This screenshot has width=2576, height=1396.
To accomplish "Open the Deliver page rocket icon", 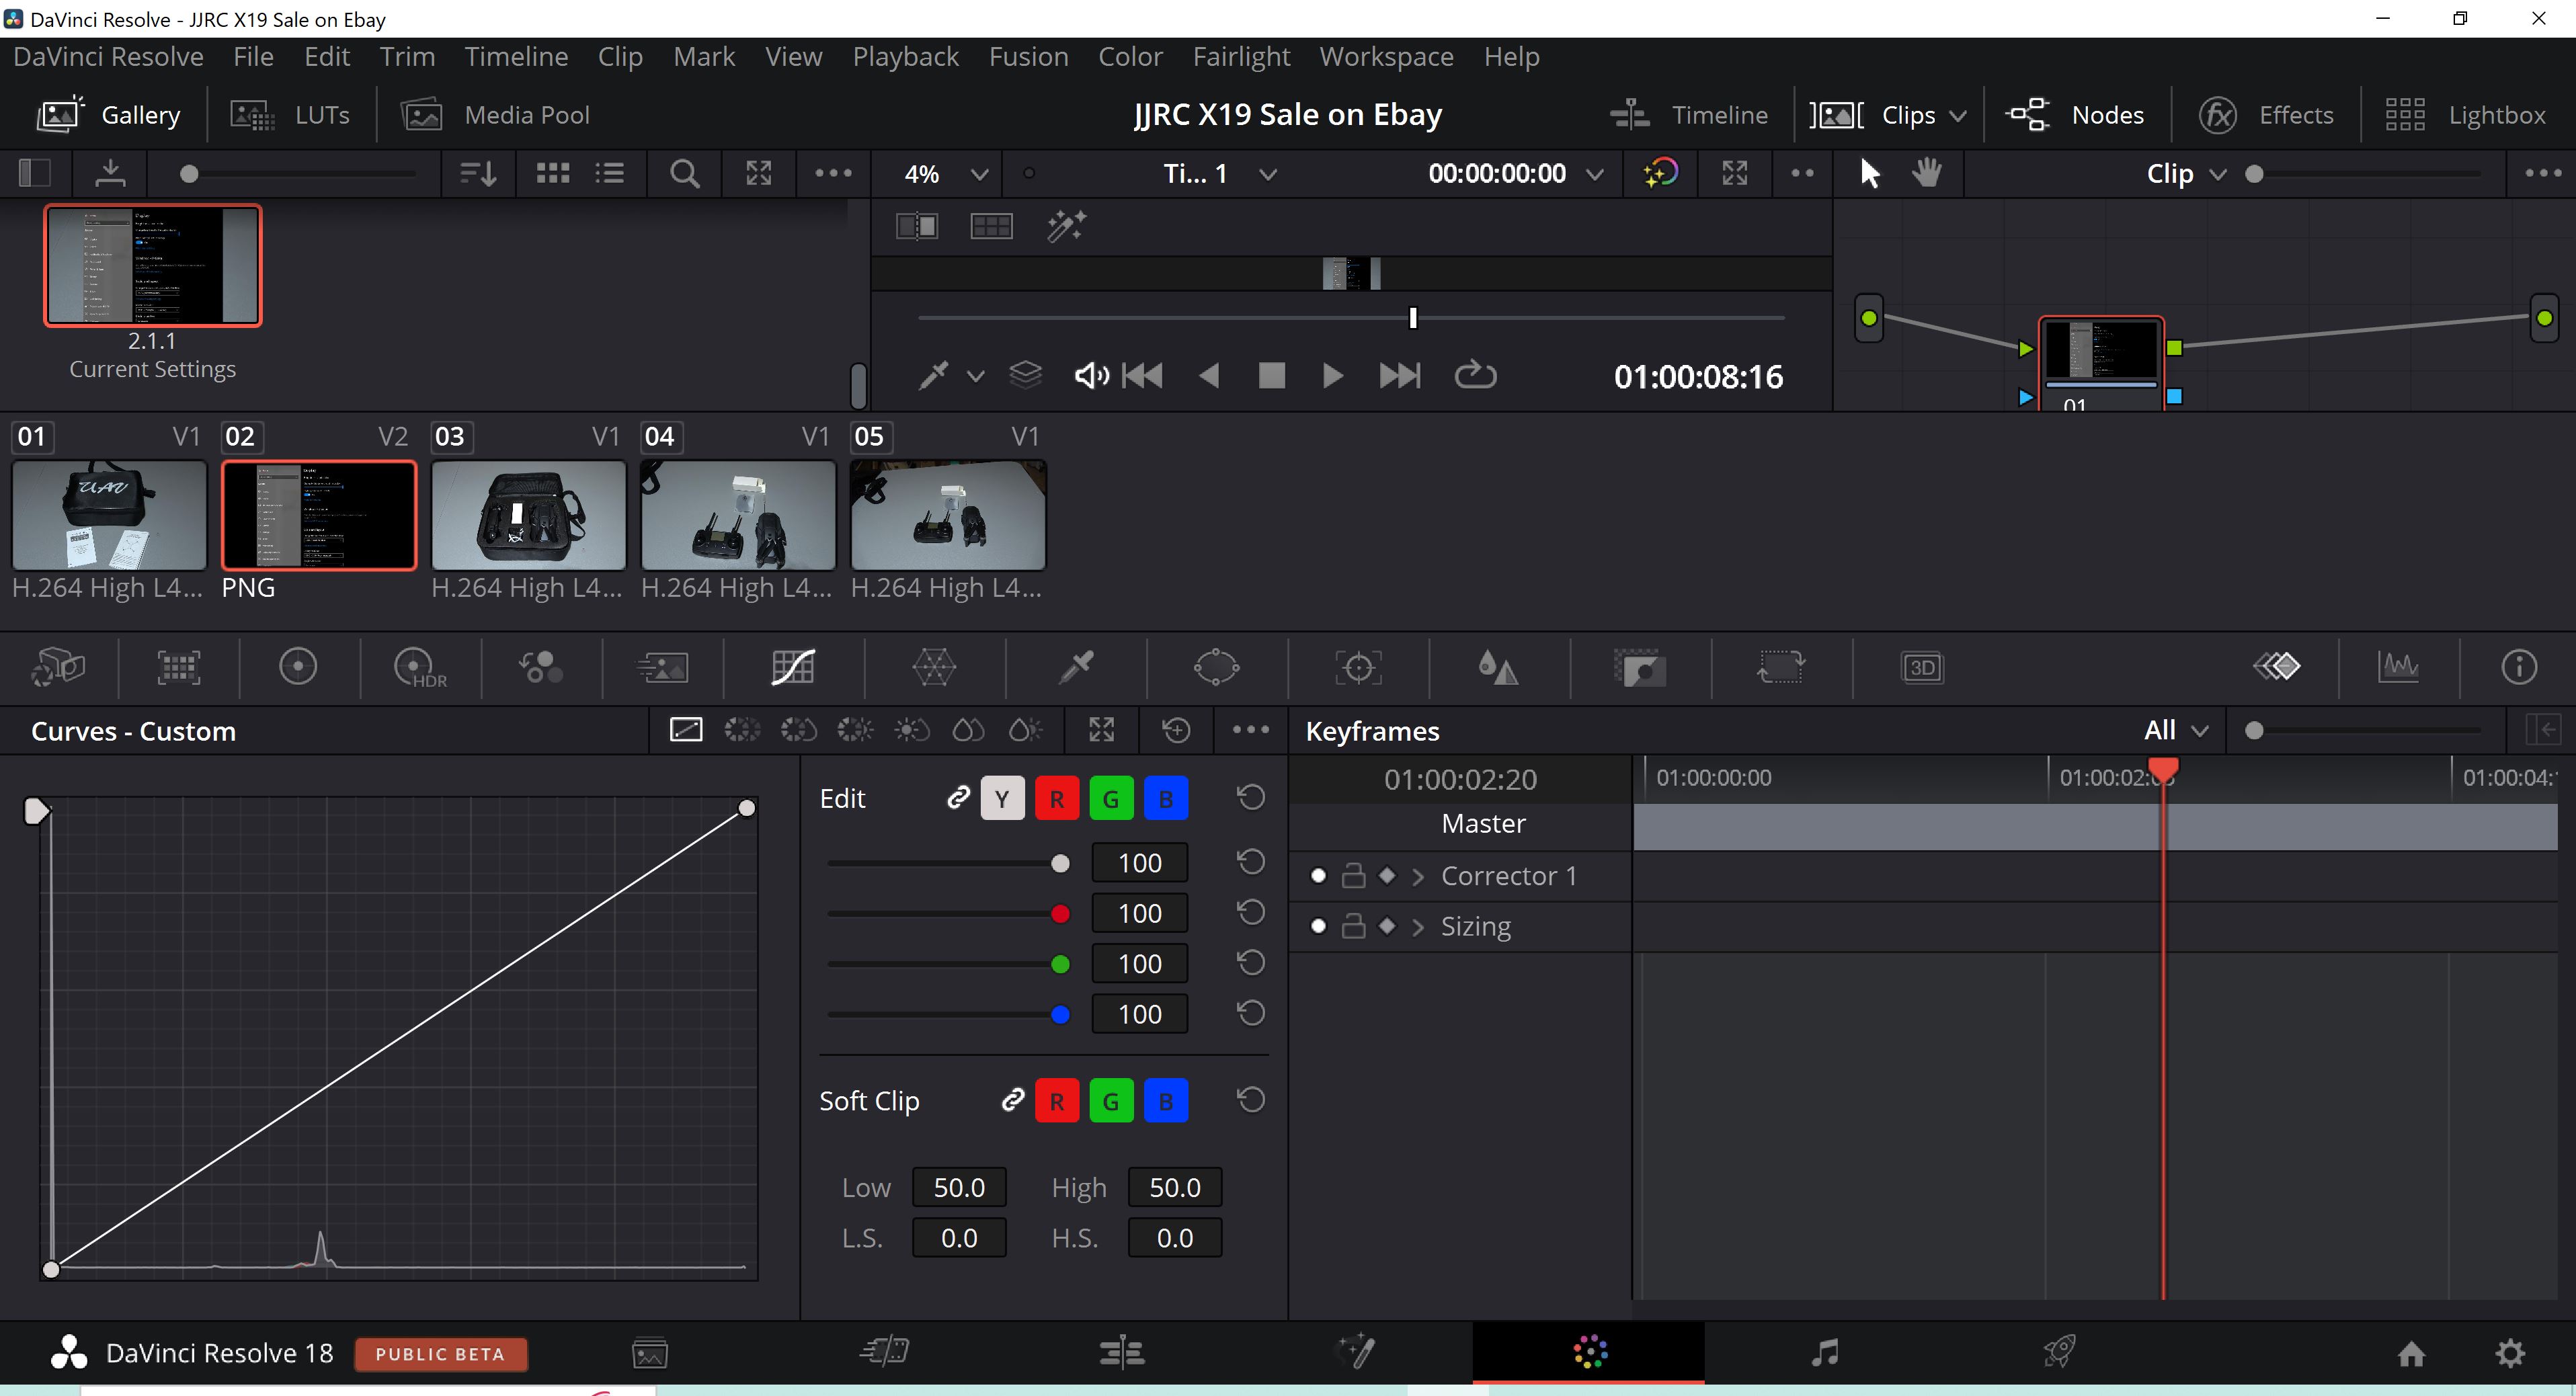I will [2060, 1352].
